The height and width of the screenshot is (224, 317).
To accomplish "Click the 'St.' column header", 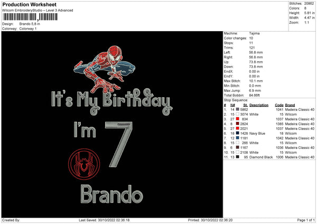I will click(246, 105).
